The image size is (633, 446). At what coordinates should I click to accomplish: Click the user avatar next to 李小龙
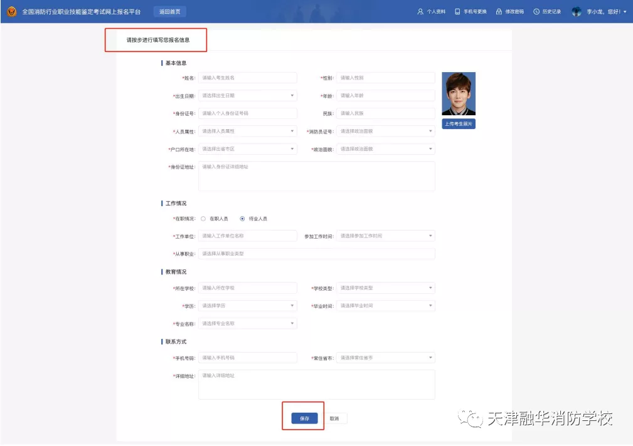pos(576,11)
